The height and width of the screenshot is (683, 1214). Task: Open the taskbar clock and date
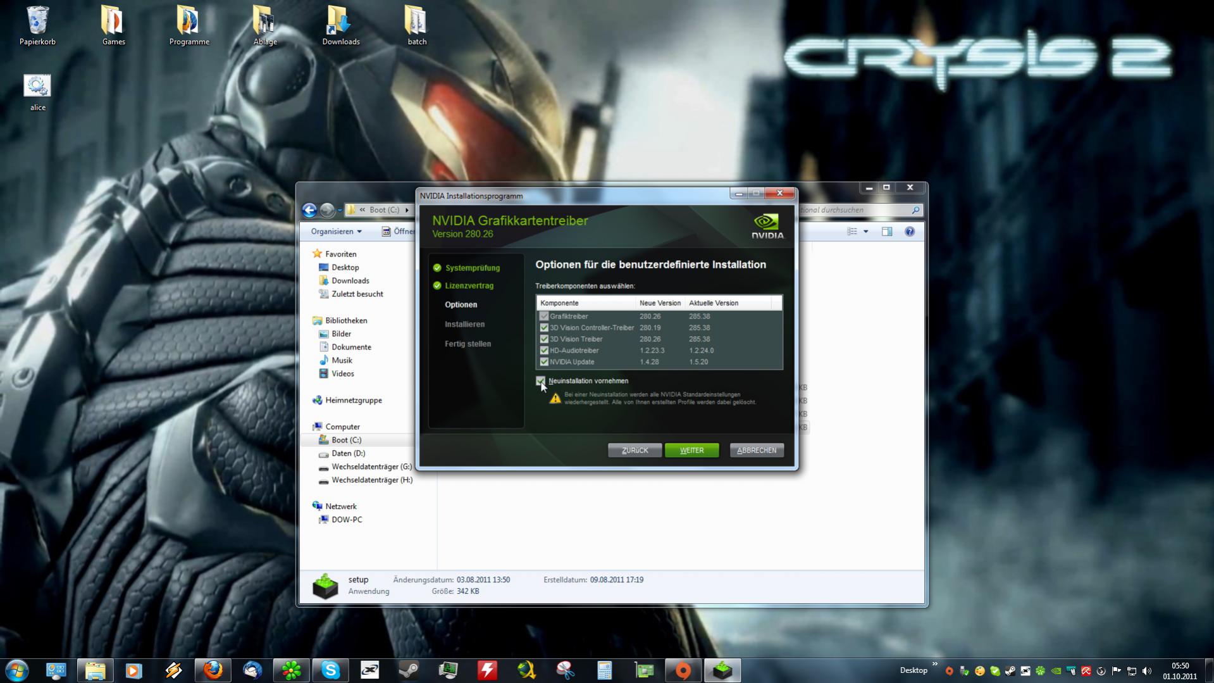pos(1180,671)
